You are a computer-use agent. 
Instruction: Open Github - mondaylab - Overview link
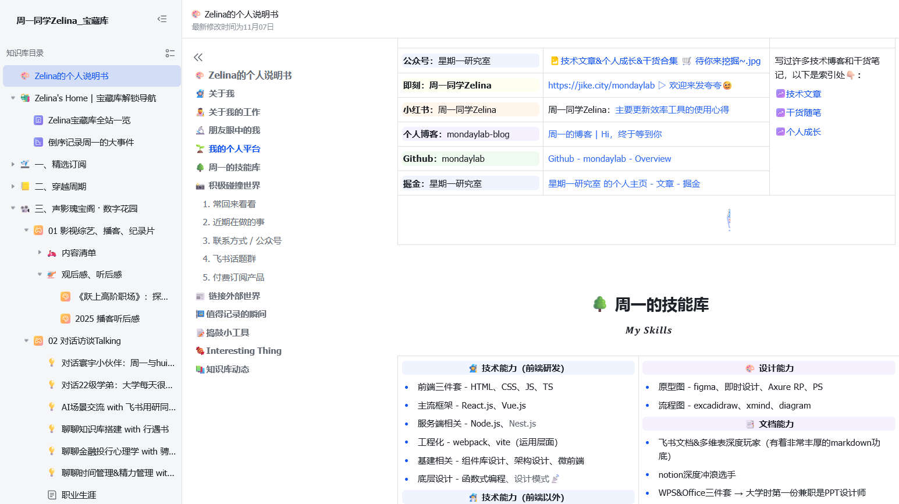[x=609, y=159]
